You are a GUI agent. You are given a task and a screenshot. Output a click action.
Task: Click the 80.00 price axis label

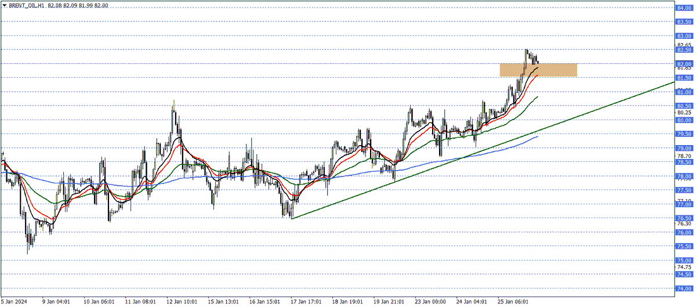click(683, 120)
